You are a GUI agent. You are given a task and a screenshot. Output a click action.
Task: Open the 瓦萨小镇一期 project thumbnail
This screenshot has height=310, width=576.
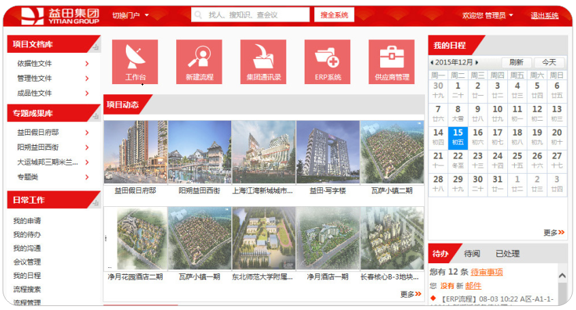pos(199,238)
